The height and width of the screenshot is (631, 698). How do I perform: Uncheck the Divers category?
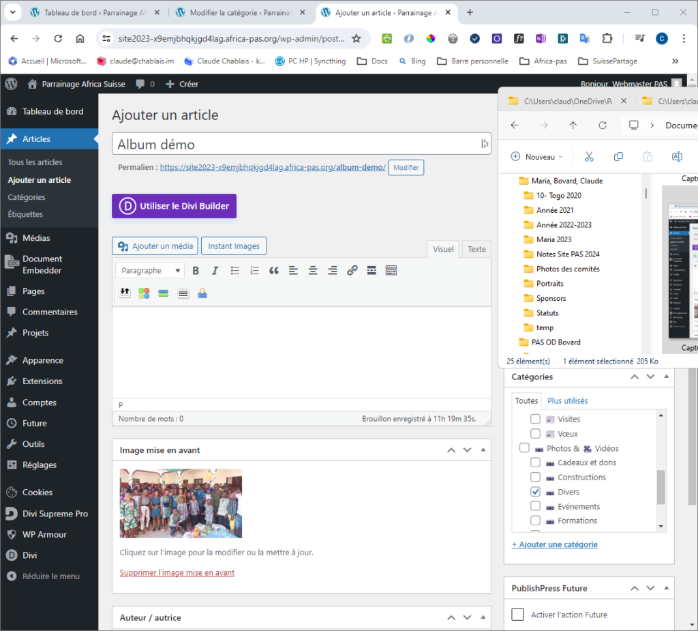click(535, 492)
